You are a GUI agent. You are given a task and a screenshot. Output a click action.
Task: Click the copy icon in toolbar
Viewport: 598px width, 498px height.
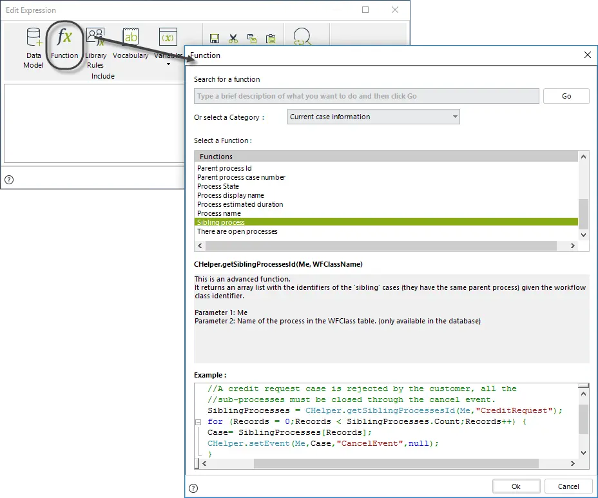point(252,39)
